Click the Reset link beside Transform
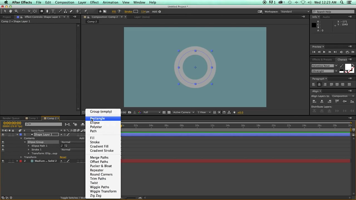The image size is (356, 200). (x=63, y=157)
